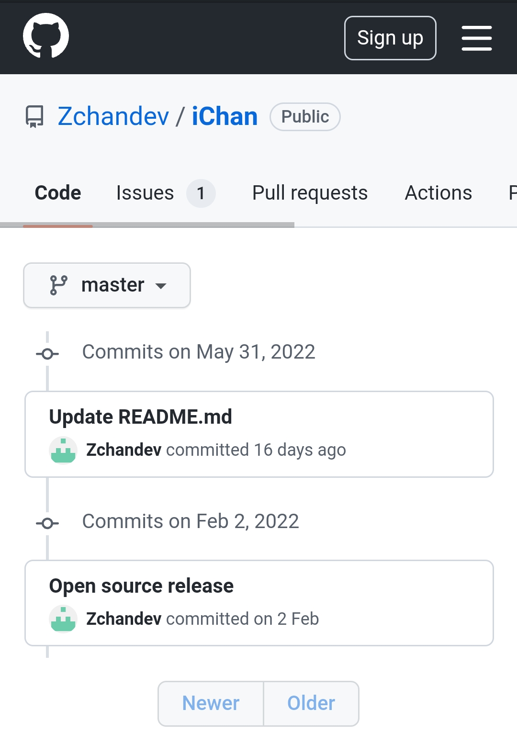Open the GitHub homepage logo
517x755 pixels.
(x=46, y=36)
